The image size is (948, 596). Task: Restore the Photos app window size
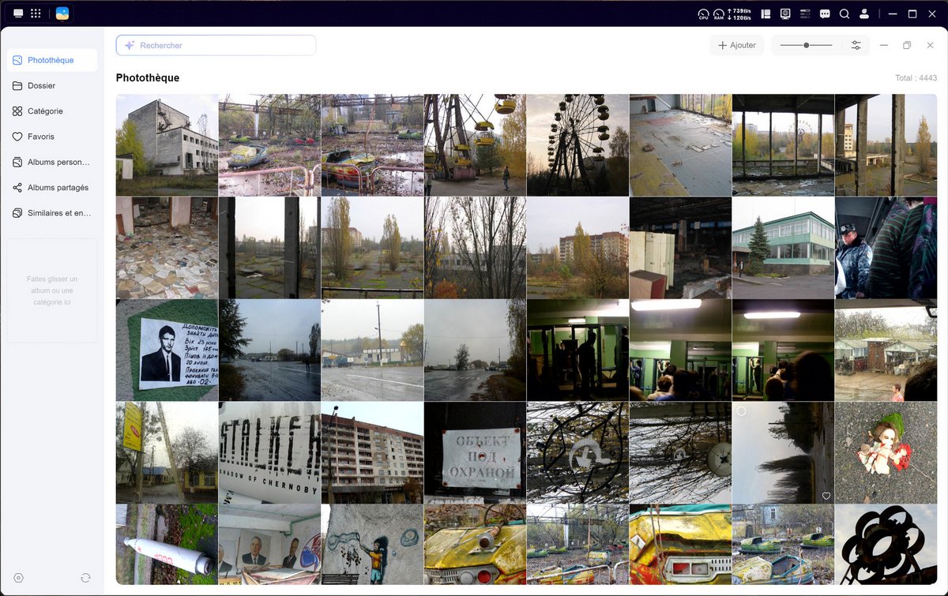click(x=907, y=45)
